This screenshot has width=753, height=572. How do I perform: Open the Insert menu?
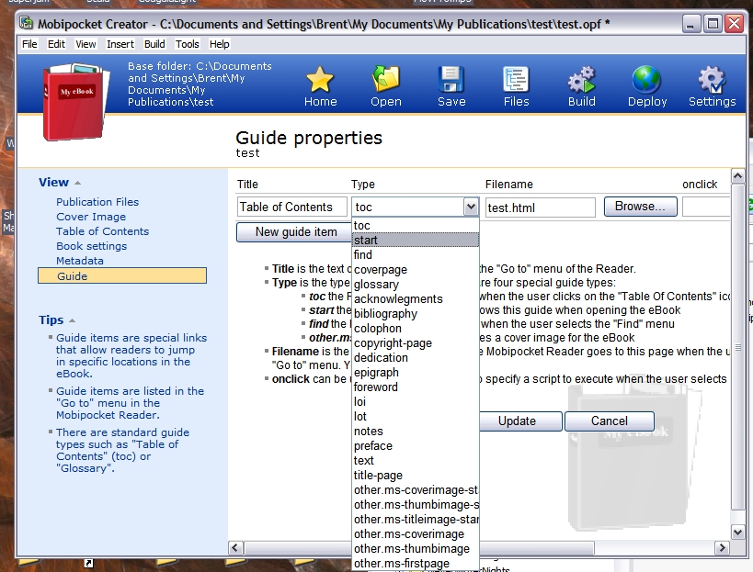(x=120, y=44)
